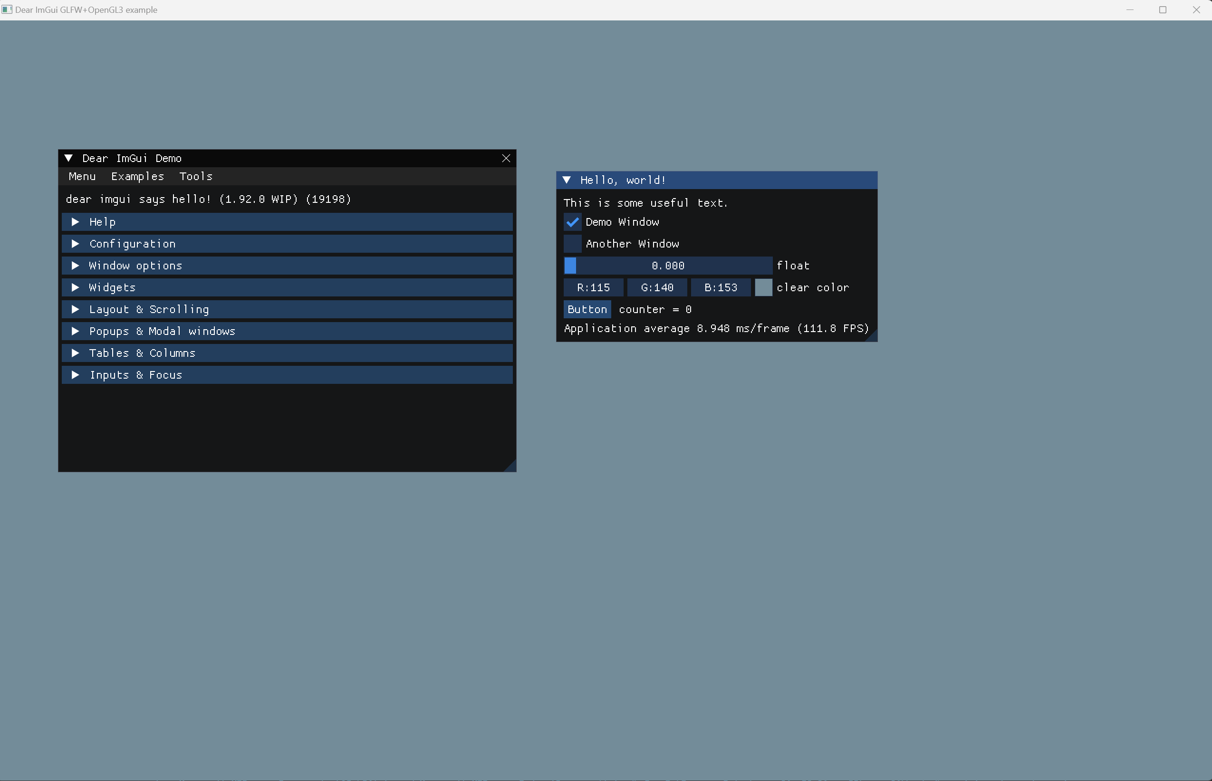Enable the Another Window checkbox
Viewport: 1212px width, 781px height.
click(572, 244)
